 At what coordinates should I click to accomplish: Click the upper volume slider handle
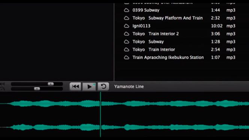click(x=51, y=84)
